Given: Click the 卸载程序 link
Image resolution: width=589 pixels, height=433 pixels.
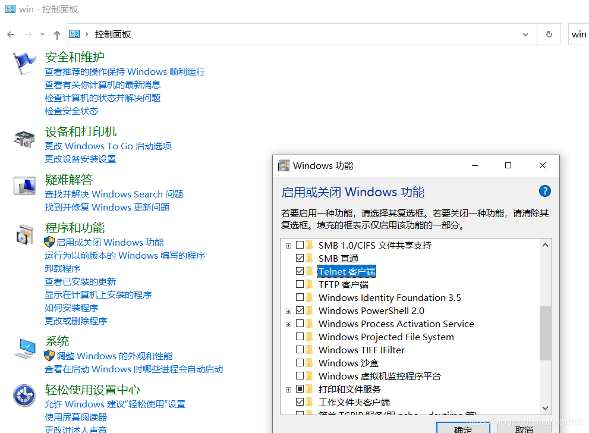Looking at the screenshot, I should click(x=62, y=269).
